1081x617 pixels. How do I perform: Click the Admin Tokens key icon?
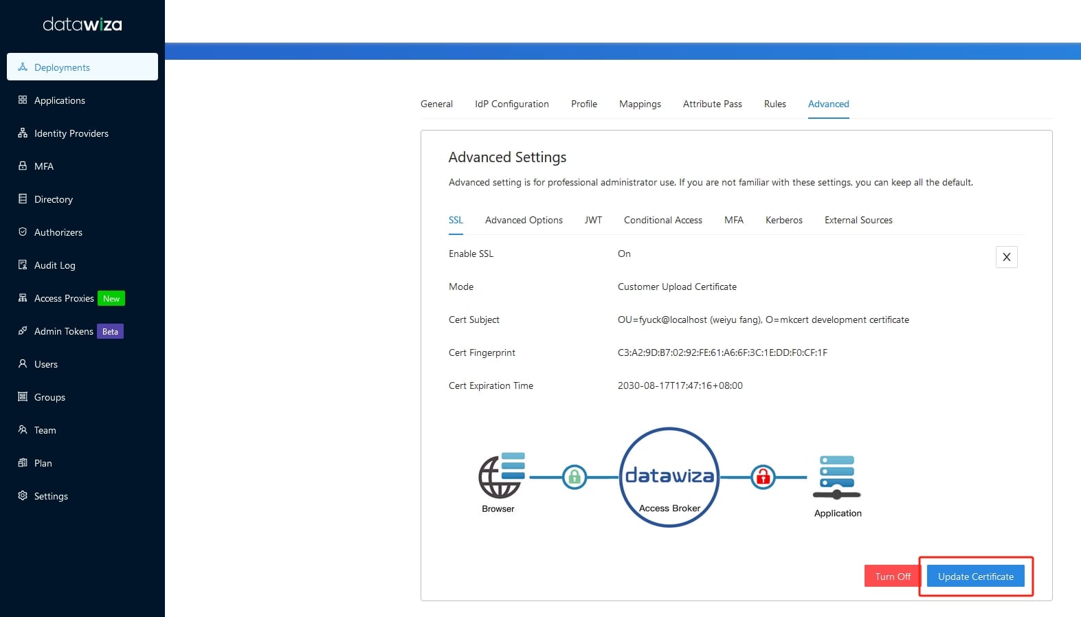(x=23, y=330)
